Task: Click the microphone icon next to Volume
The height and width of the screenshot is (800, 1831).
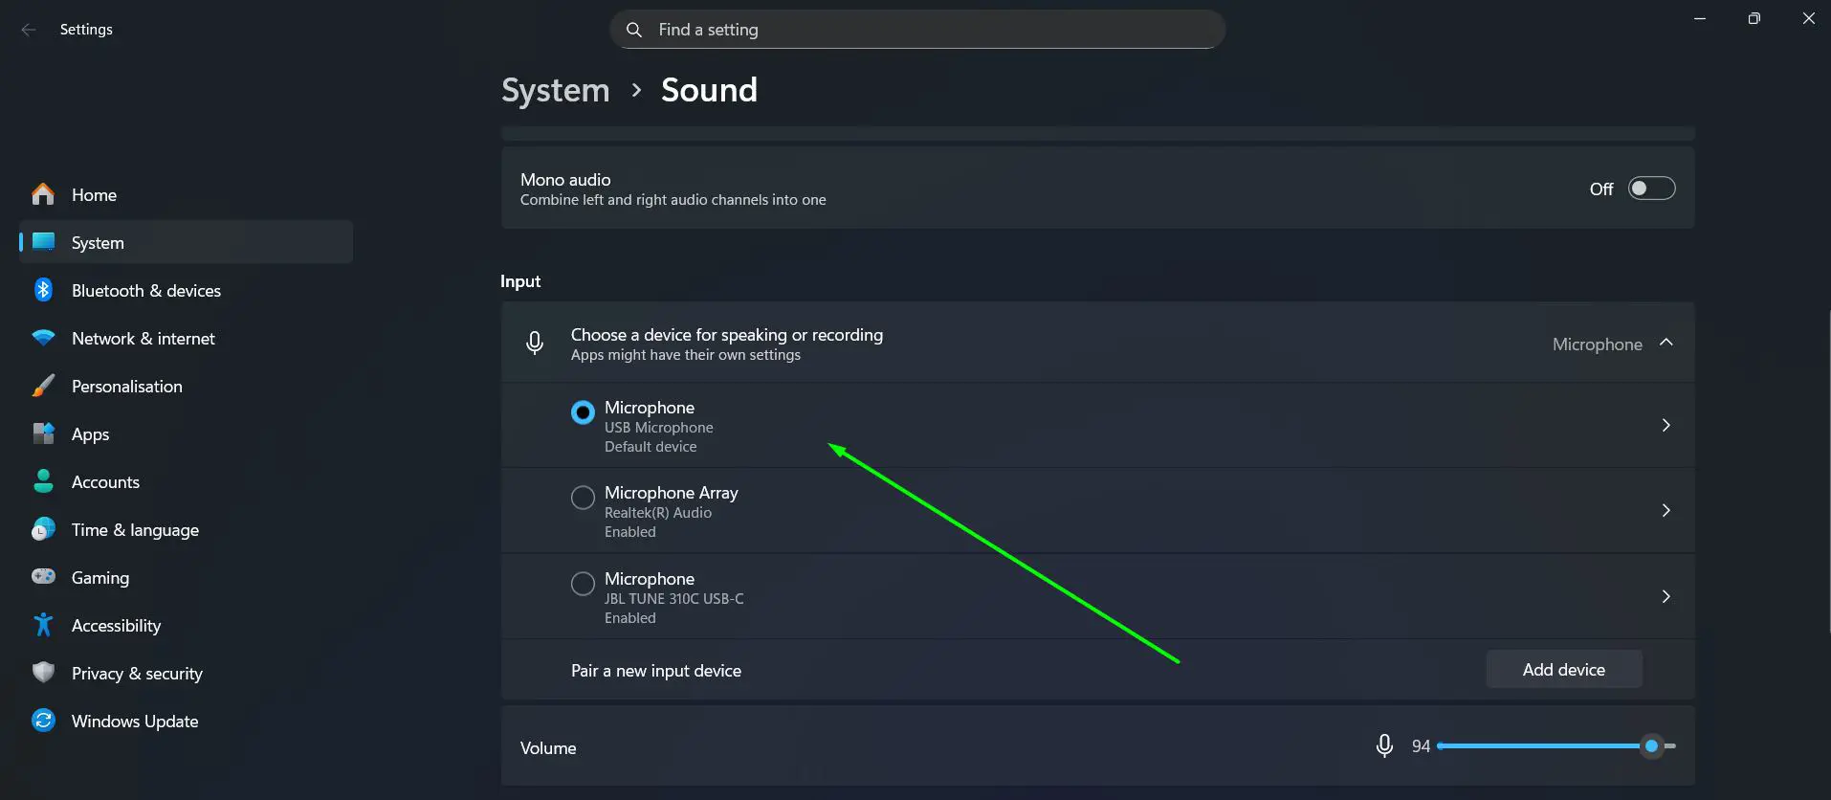Action: click(x=1383, y=745)
